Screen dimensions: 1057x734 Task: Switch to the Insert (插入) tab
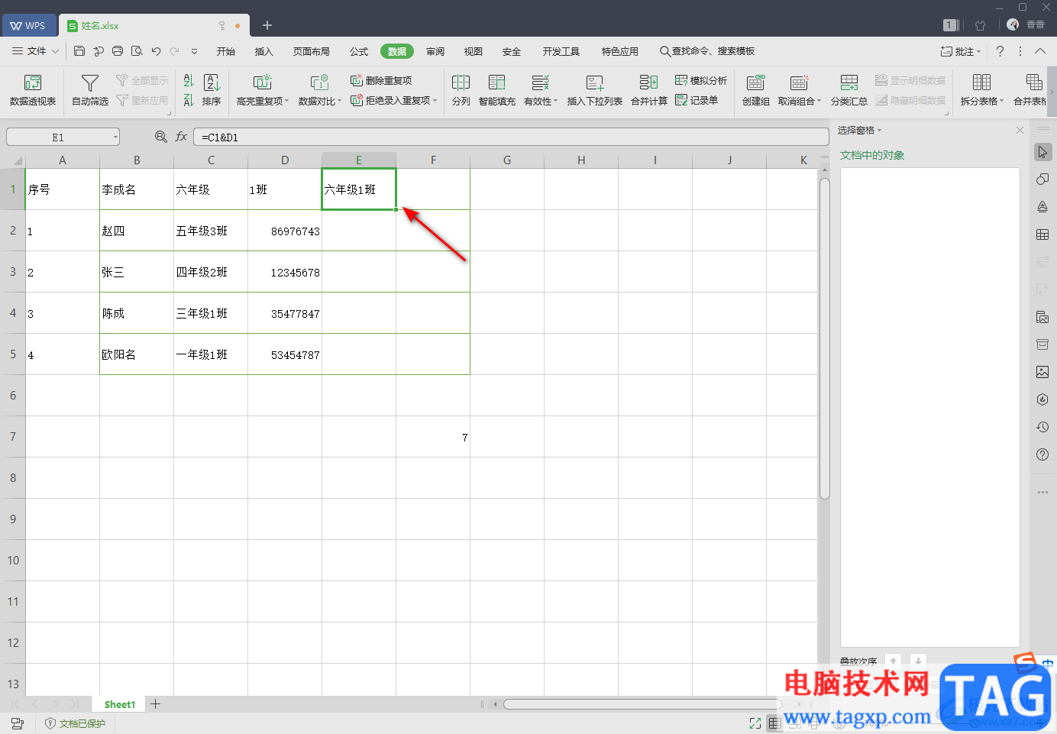[264, 51]
